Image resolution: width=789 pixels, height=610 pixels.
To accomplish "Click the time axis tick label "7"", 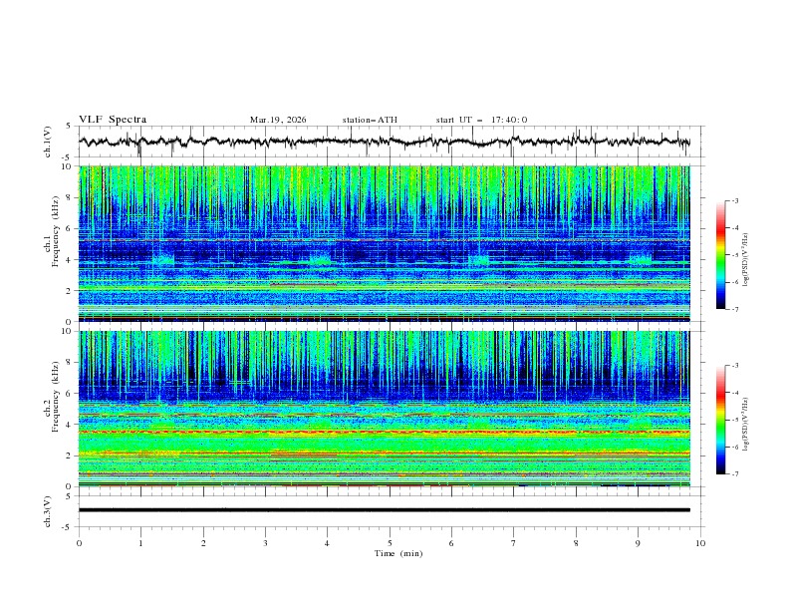I will pyautogui.click(x=514, y=543).
